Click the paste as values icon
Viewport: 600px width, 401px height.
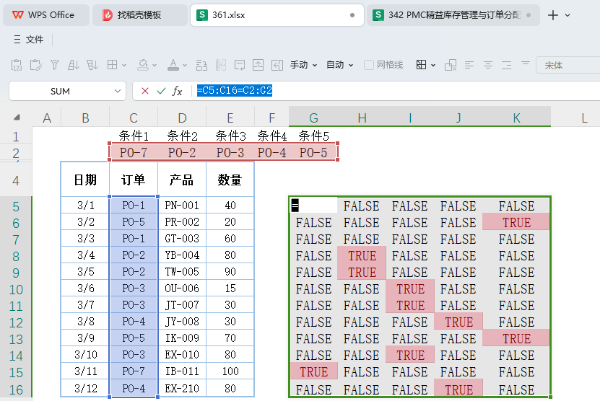[x=17, y=65]
